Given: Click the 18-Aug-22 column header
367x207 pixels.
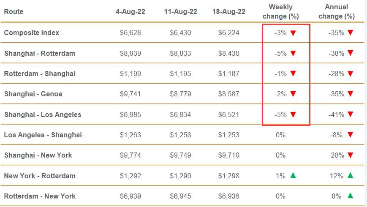Looking at the screenshot, I should [229, 12].
